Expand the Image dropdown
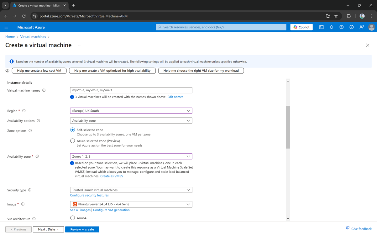The height and width of the screenshot is (239, 377). pos(131,204)
